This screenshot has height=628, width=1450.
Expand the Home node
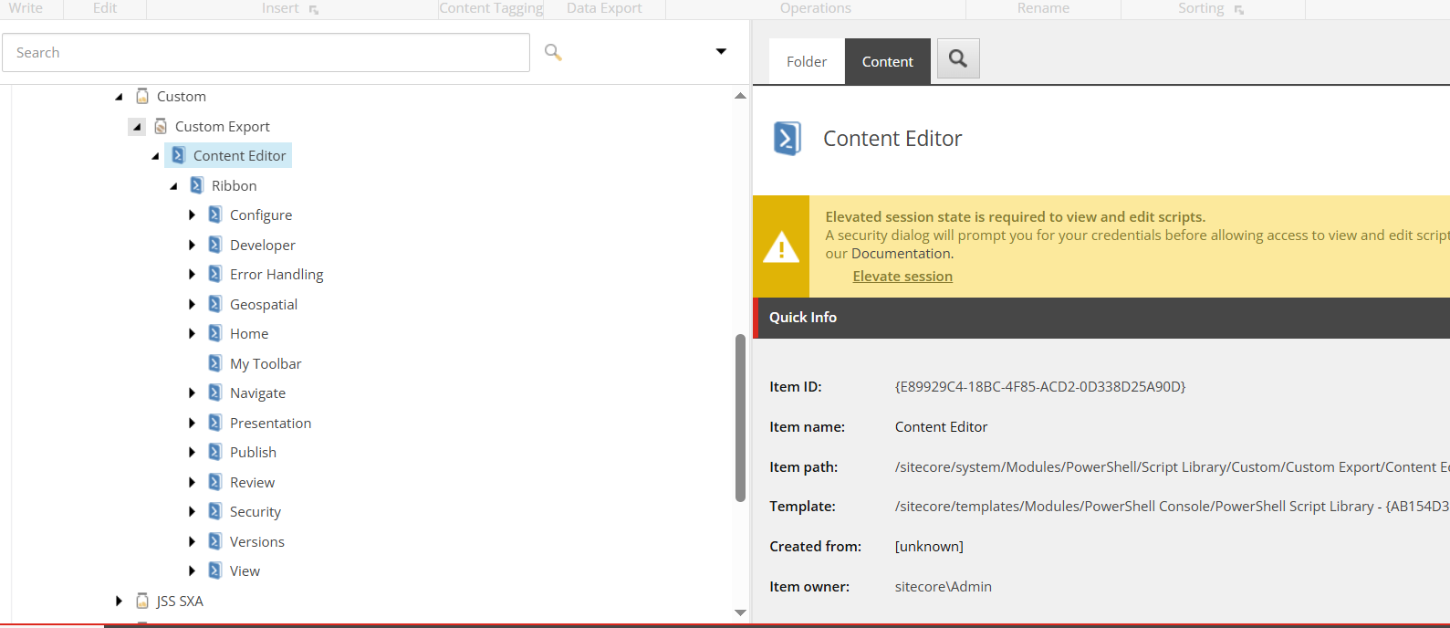click(x=192, y=333)
